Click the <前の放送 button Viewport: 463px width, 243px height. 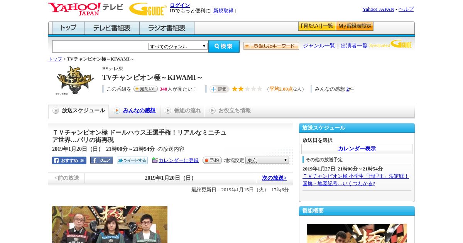tap(67, 178)
